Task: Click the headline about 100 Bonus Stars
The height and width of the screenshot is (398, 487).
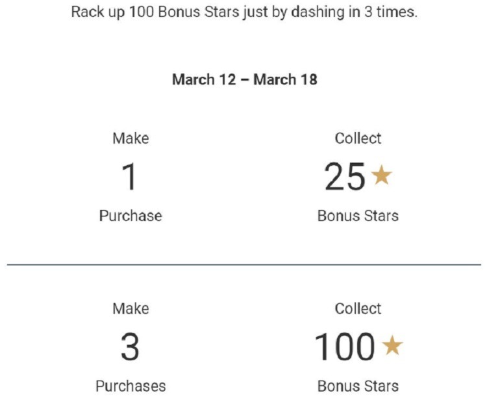Action: point(244,12)
